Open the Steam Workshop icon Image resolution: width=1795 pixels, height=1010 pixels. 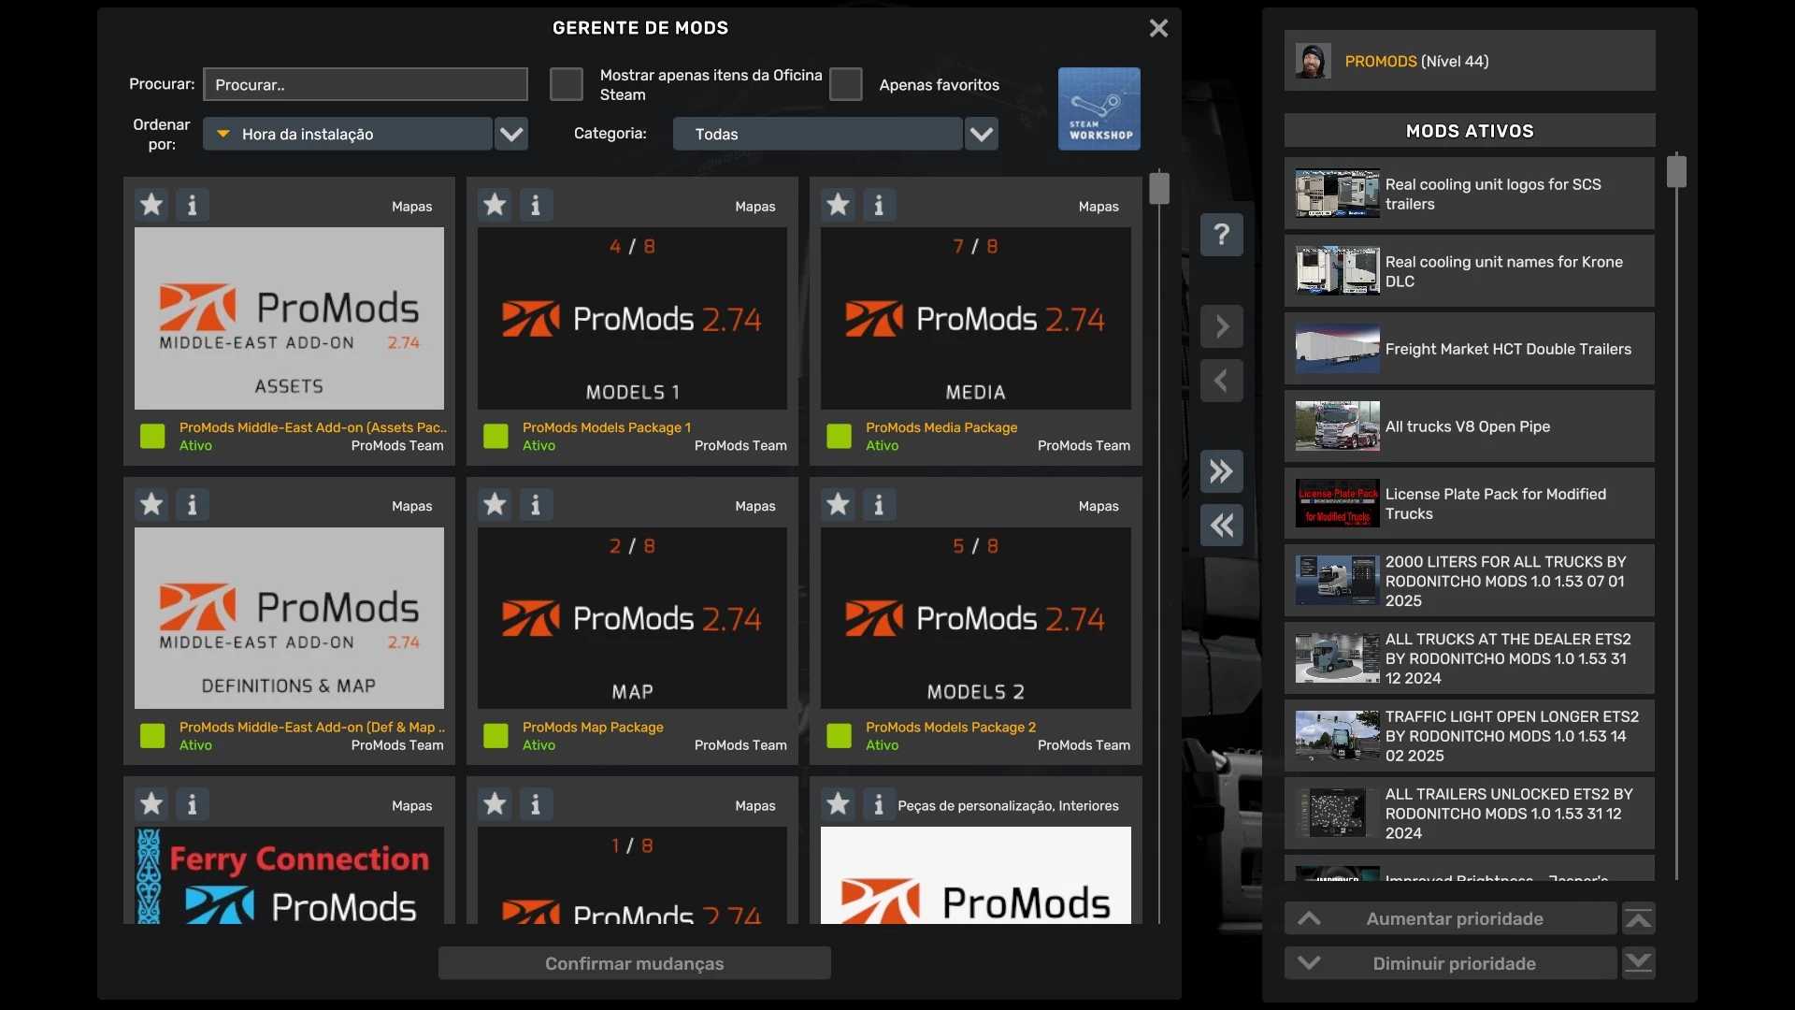[1099, 108]
